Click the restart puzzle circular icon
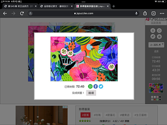 point(159,31)
